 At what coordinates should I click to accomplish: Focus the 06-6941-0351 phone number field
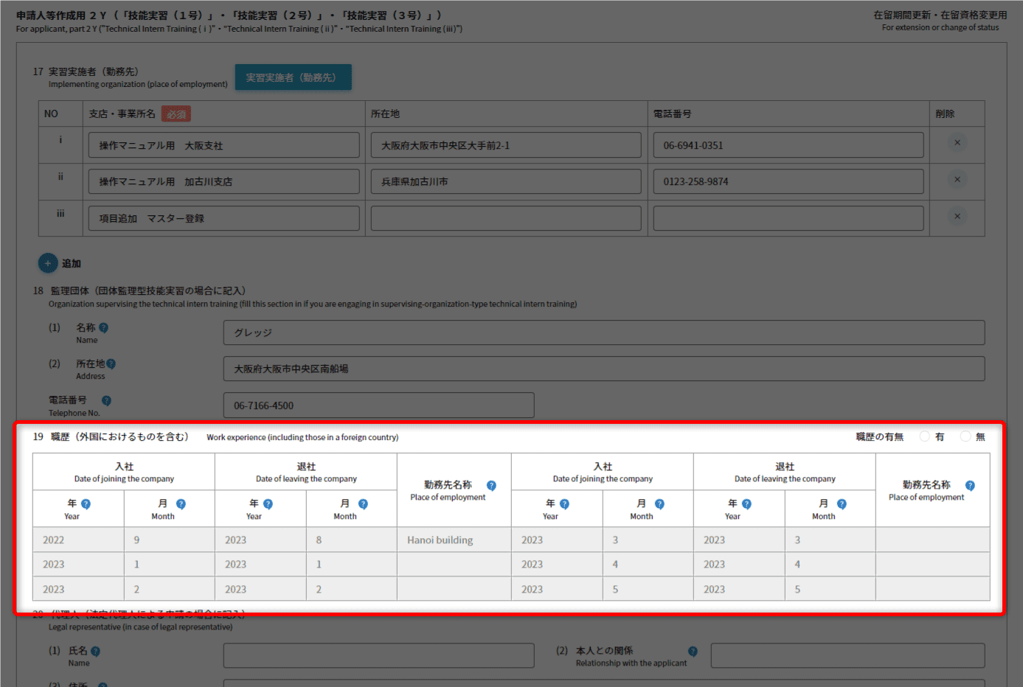coord(788,145)
